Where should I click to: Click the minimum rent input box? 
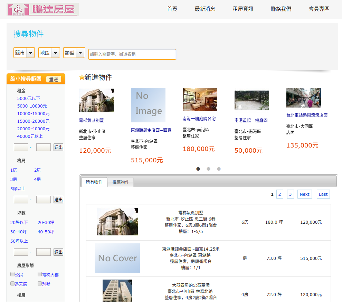tap(21, 147)
